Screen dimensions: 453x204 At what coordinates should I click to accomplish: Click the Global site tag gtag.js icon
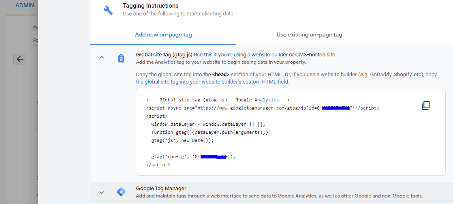121,58
